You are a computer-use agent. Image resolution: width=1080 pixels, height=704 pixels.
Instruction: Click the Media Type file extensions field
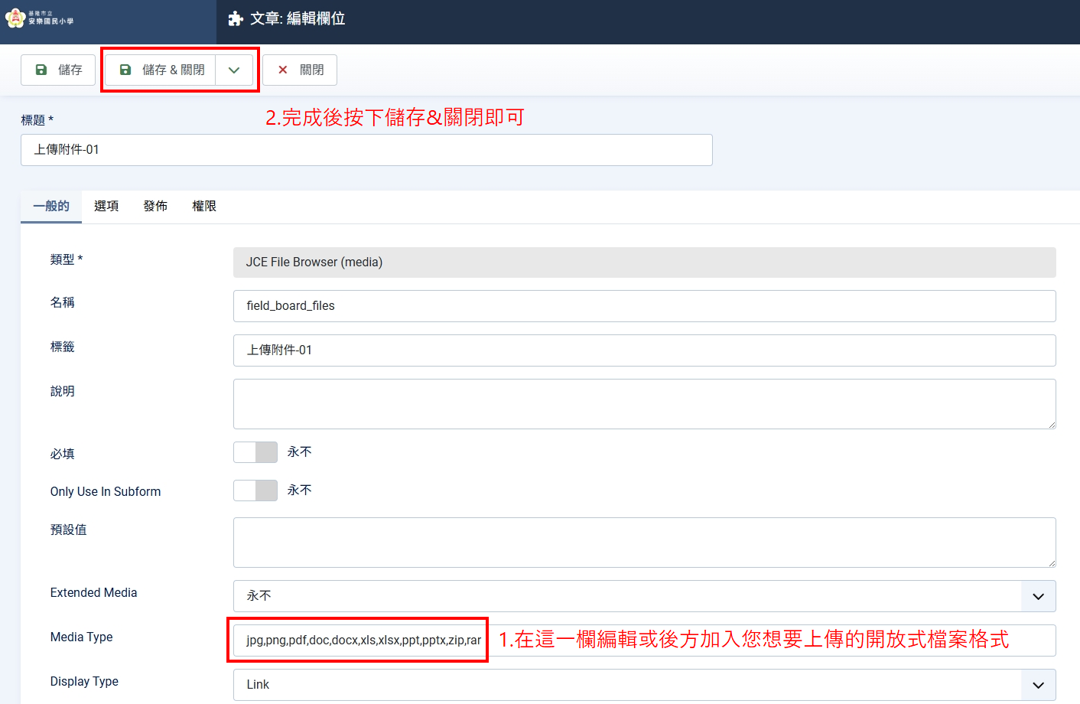click(x=363, y=640)
